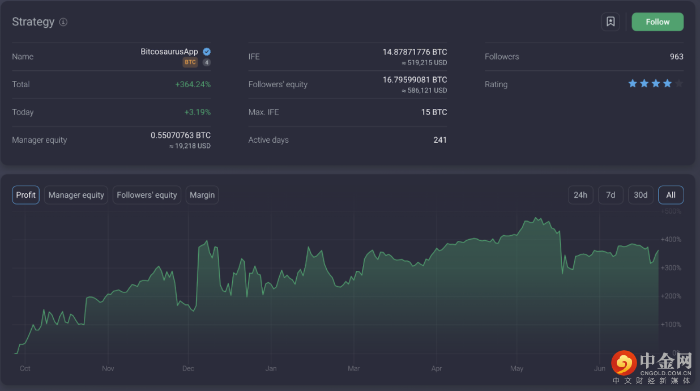Select the Profit chart tab

click(x=25, y=195)
